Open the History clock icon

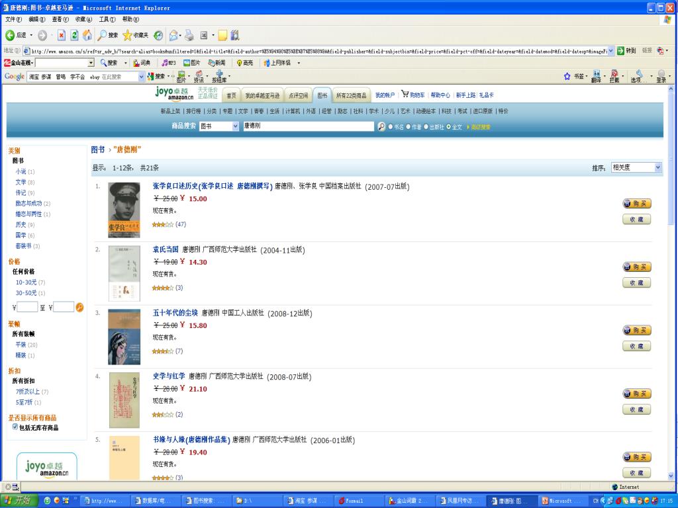(159, 36)
